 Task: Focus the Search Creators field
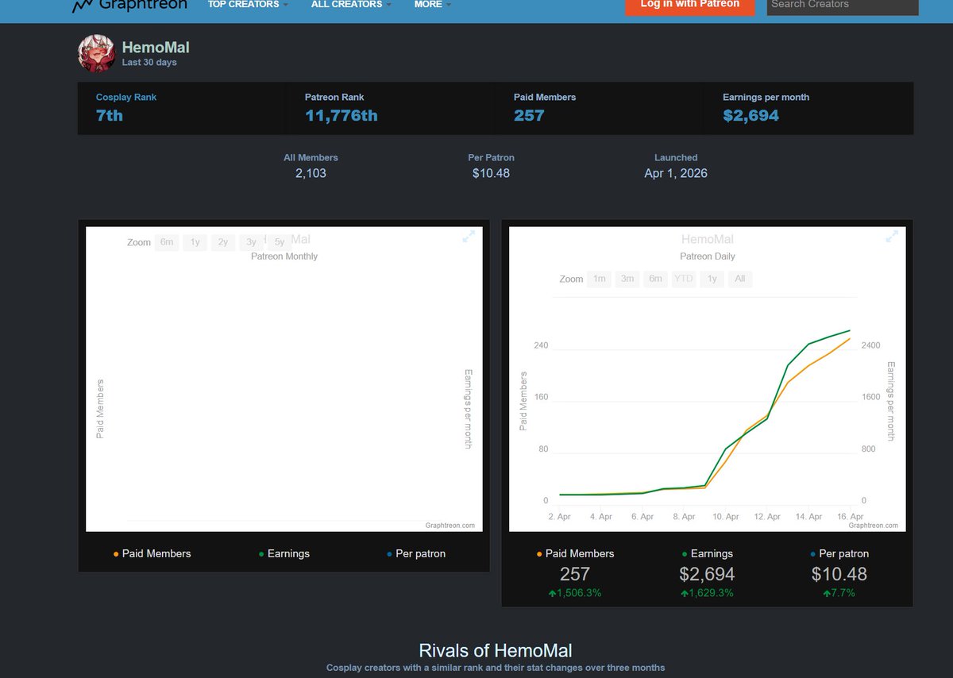coord(843,6)
